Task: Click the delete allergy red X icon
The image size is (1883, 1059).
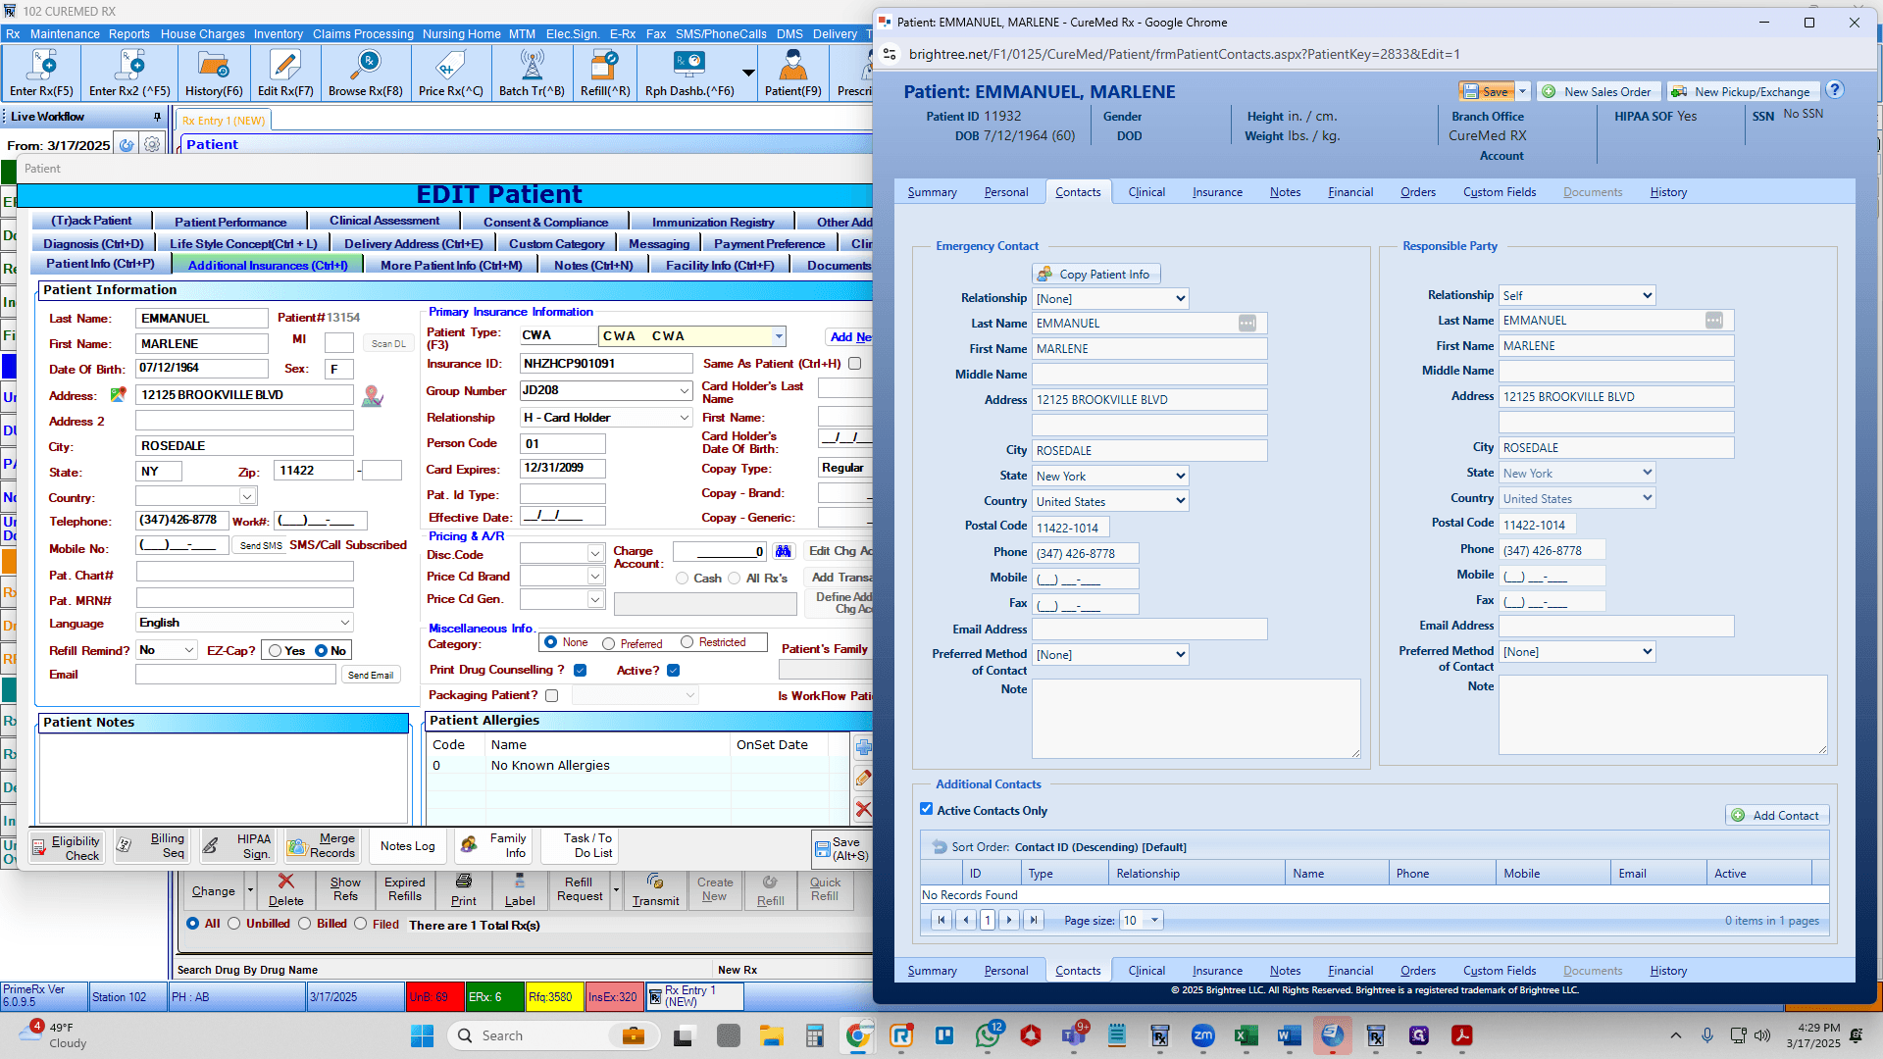Action: click(x=863, y=809)
